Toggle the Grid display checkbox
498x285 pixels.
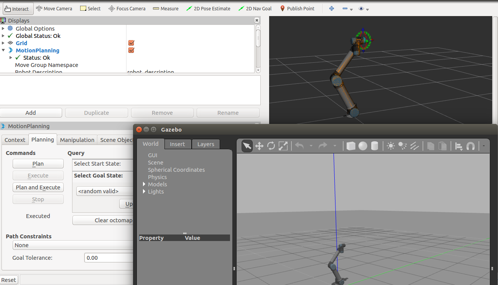[x=131, y=43]
